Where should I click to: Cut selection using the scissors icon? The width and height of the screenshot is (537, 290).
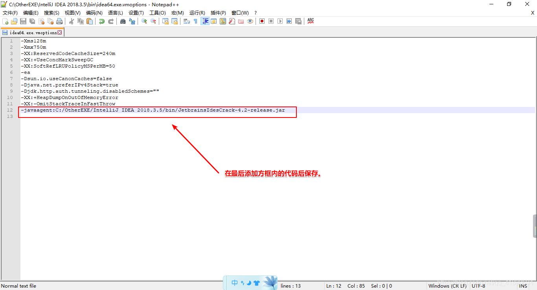(x=72, y=21)
